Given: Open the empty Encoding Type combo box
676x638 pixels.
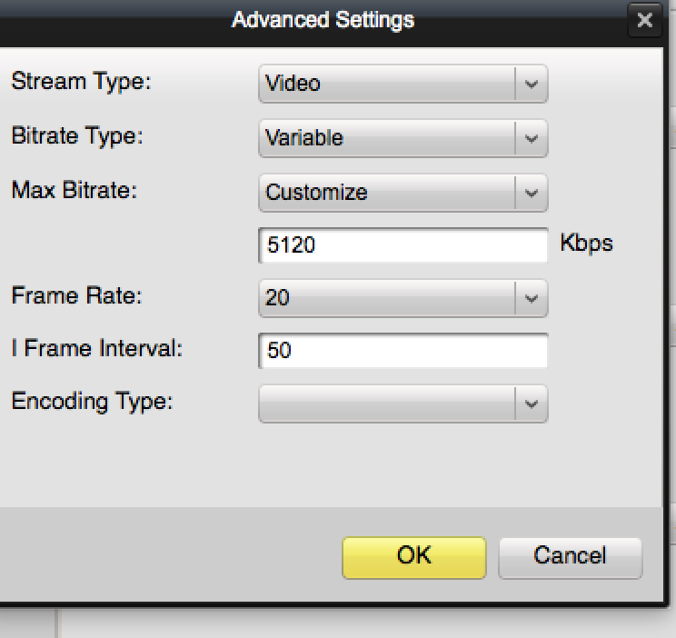Looking at the screenshot, I should [388, 404].
